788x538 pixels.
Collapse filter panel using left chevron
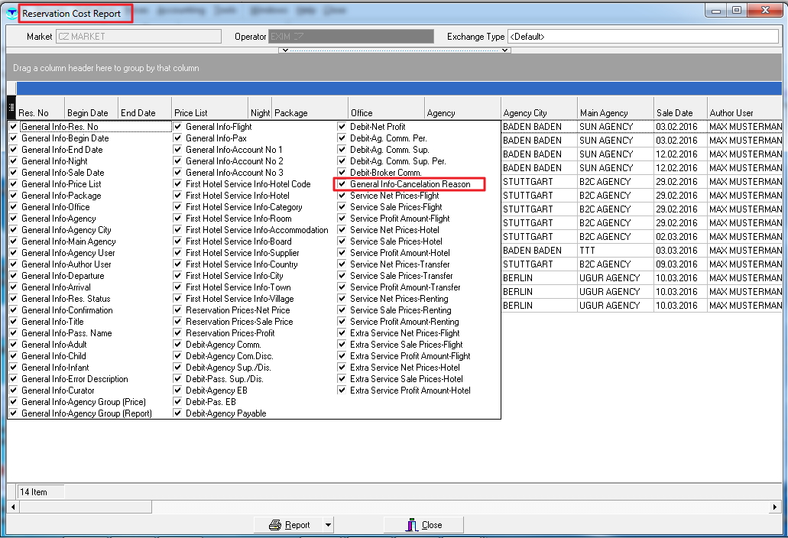click(284, 50)
